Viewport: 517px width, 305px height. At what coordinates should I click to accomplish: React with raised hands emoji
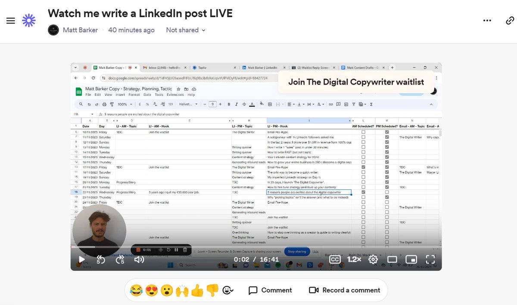pyautogui.click(x=182, y=290)
